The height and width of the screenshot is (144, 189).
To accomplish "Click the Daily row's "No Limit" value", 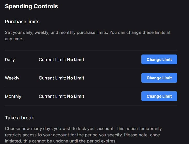I will (76, 60).
